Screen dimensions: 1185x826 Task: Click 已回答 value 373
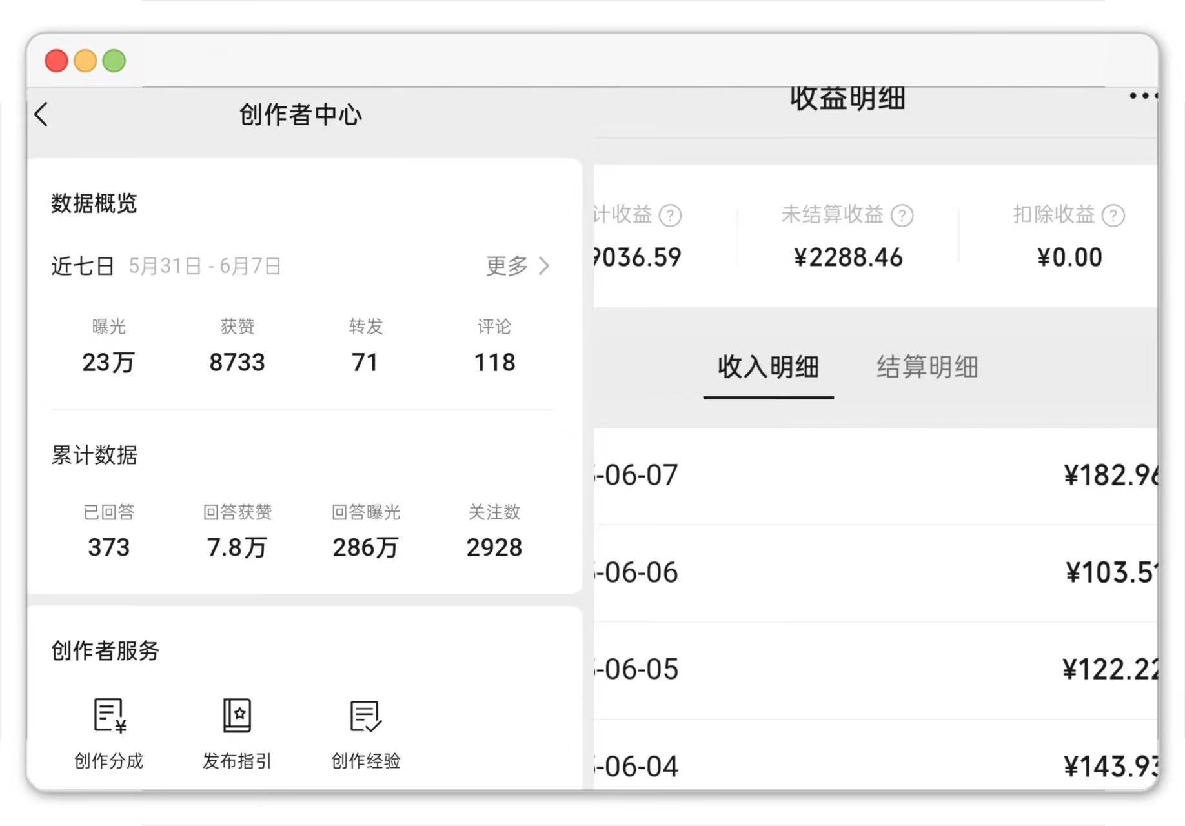click(108, 548)
